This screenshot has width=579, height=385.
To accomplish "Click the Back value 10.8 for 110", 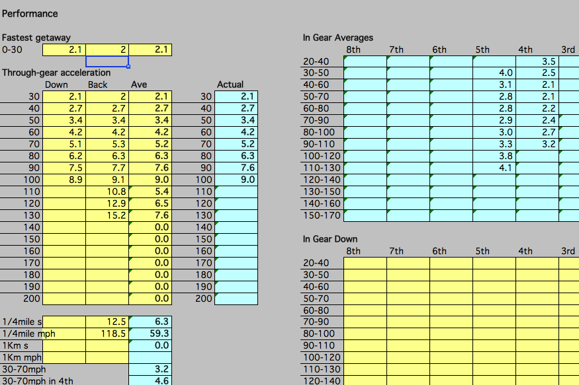I will 107,192.
